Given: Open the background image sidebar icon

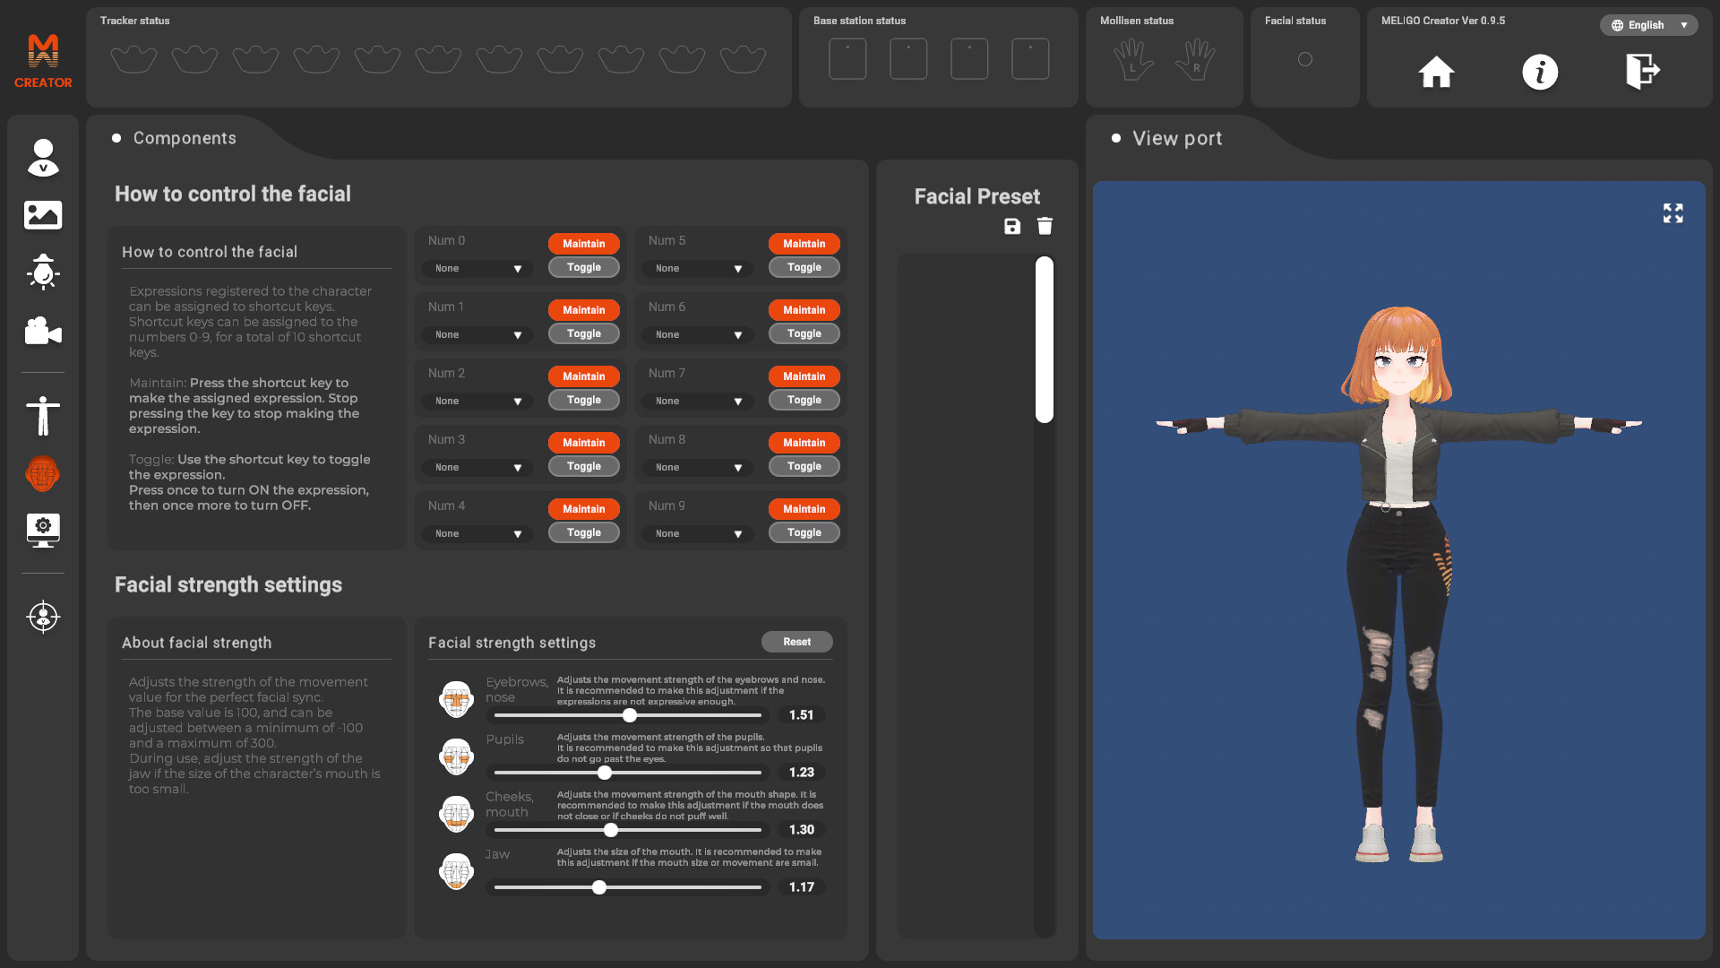Looking at the screenshot, I should [x=43, y=215].
